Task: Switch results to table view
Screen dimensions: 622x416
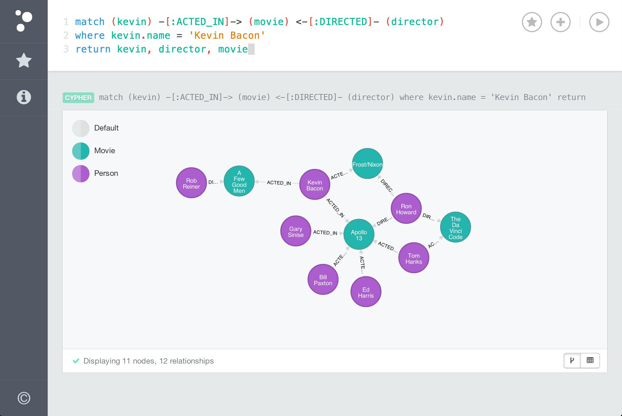Action: point(590,360)
